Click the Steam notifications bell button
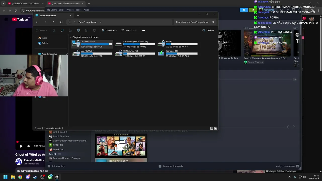322x181 pixels. (x=253, y=10)
